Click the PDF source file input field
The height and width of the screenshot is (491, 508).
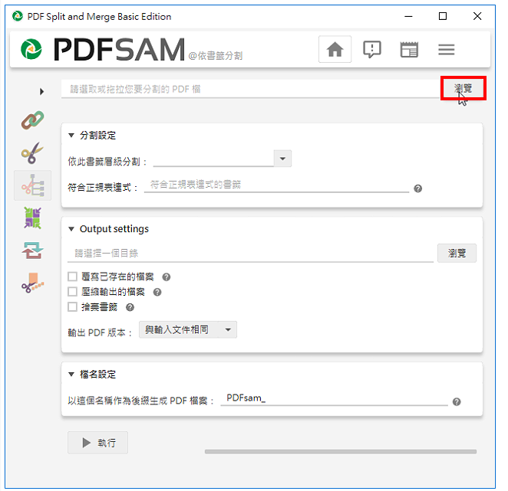[250, 89]
